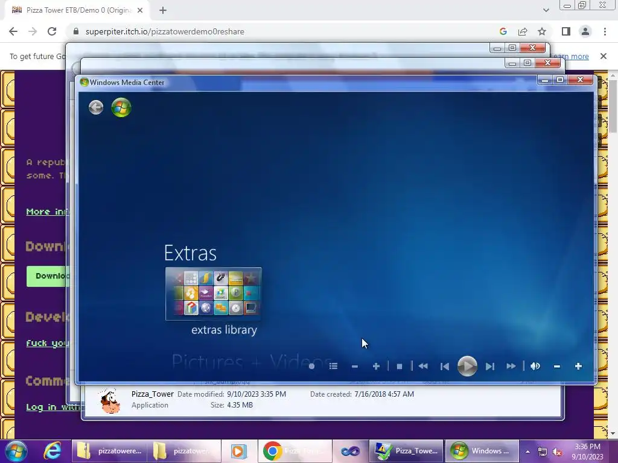Select the Extras category heading
The image size is (618, 463).
pyautogui.click(x=190, y=253)
